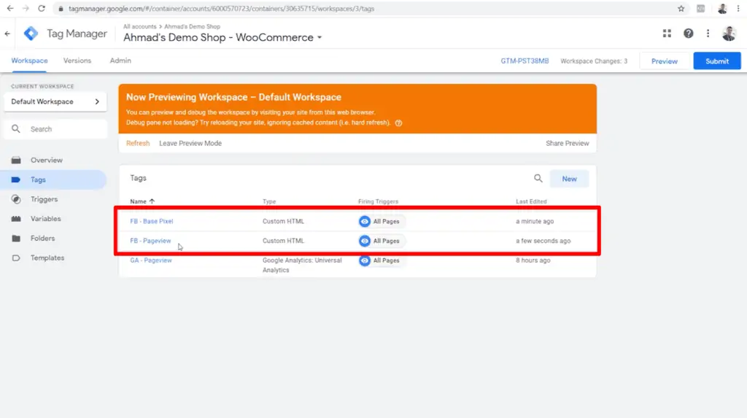Image resolution: width=747 pixels, height=418 pixels.
Task: Click the browser profile avatar in toolbar
Action: pos(722,9)
